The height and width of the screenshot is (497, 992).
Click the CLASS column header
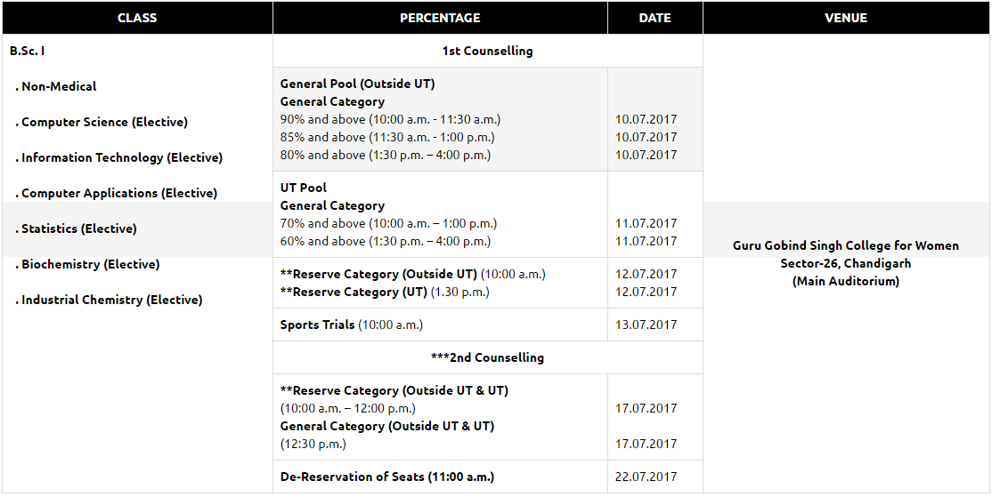pyautogui.click(x=137, y=18)
